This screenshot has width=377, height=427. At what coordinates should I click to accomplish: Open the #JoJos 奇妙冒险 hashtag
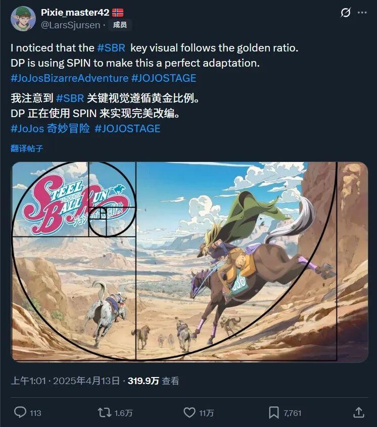[x=50, y=129]
